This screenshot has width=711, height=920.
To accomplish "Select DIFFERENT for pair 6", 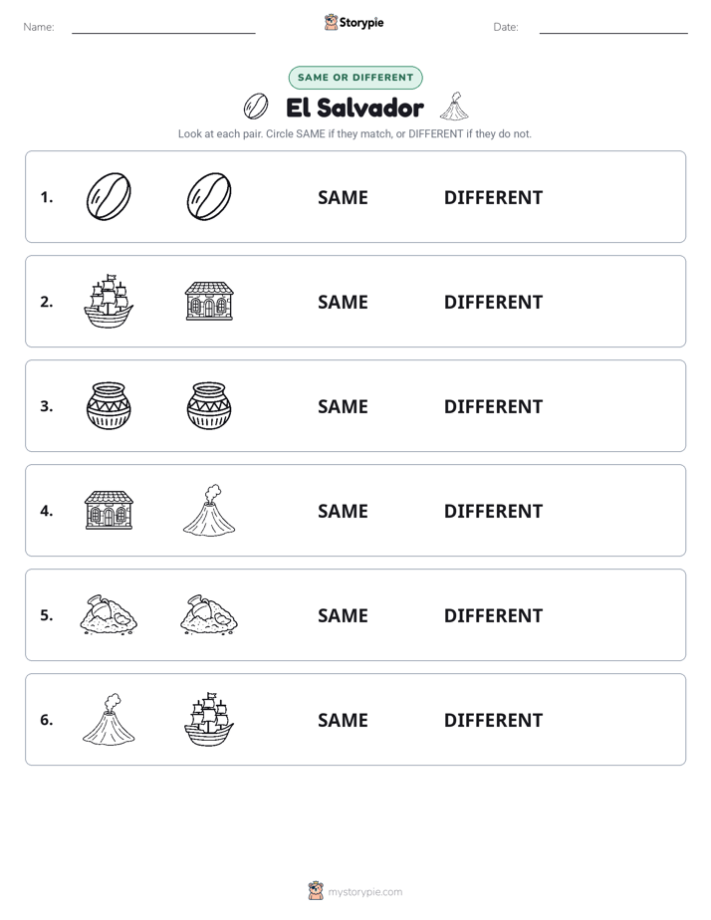I will coord(493,720).
